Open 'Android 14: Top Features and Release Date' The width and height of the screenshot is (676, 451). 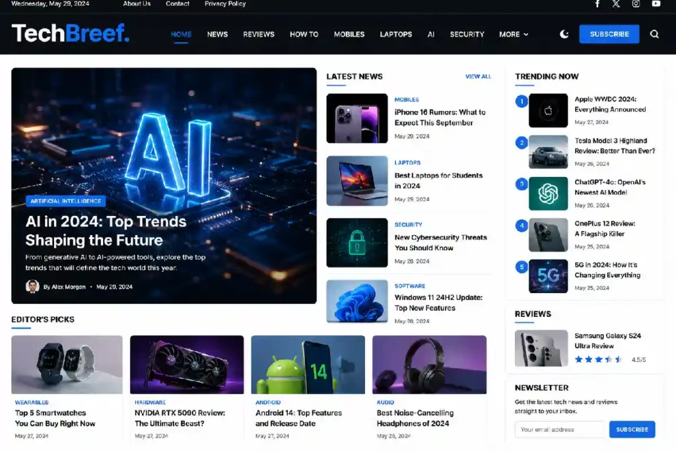click(x=299, y=418)
